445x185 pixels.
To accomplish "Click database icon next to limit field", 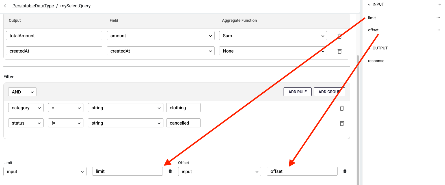I will (170, 171).
